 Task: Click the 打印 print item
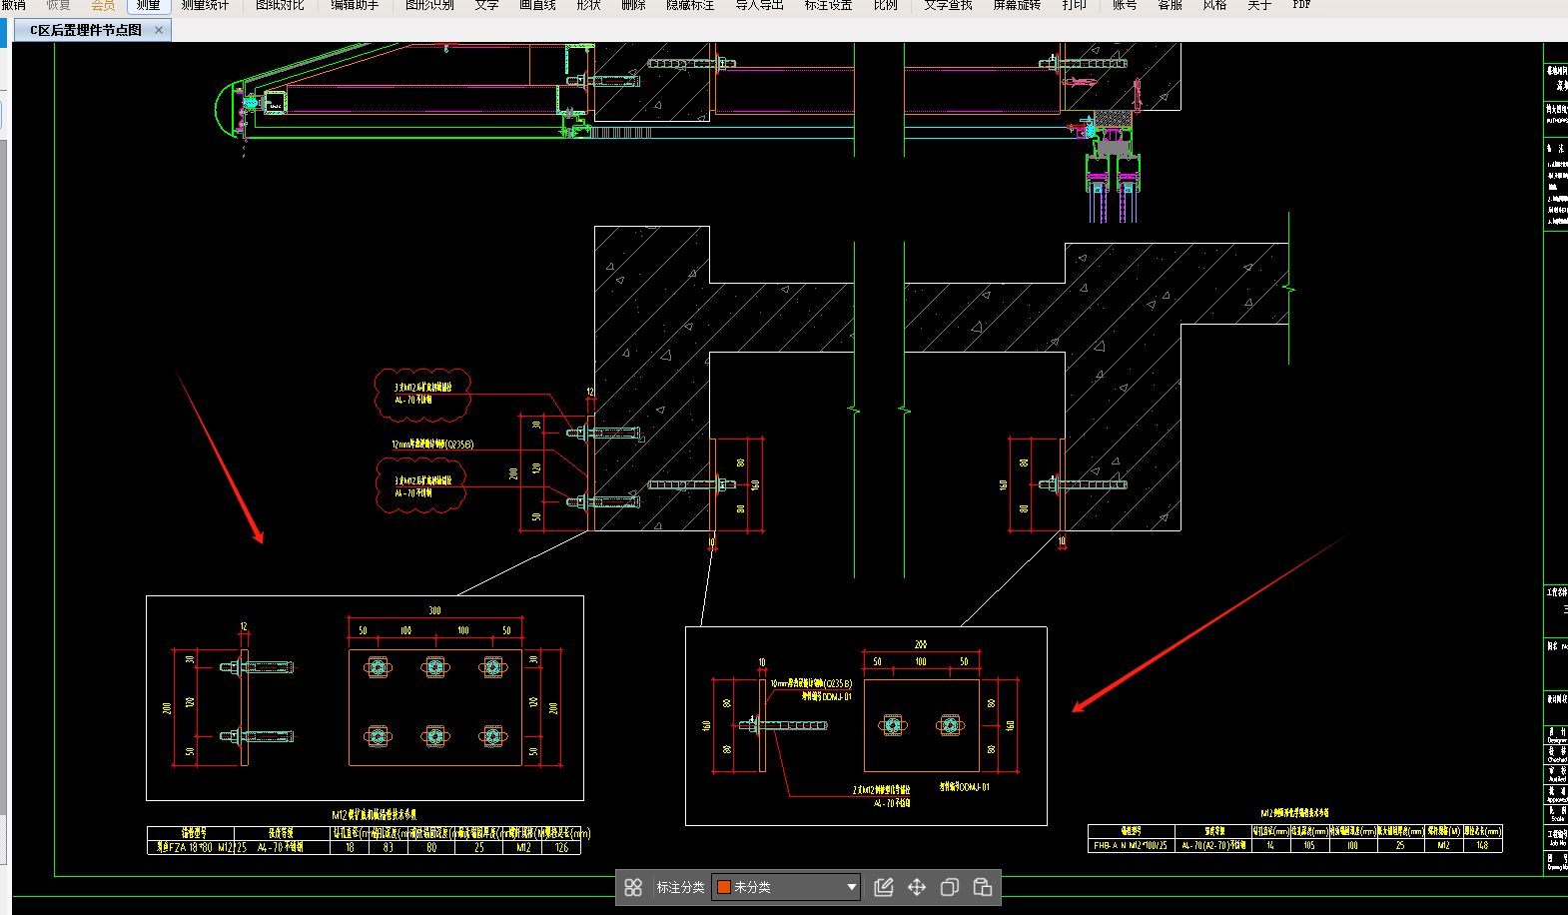coord(1074,5)
